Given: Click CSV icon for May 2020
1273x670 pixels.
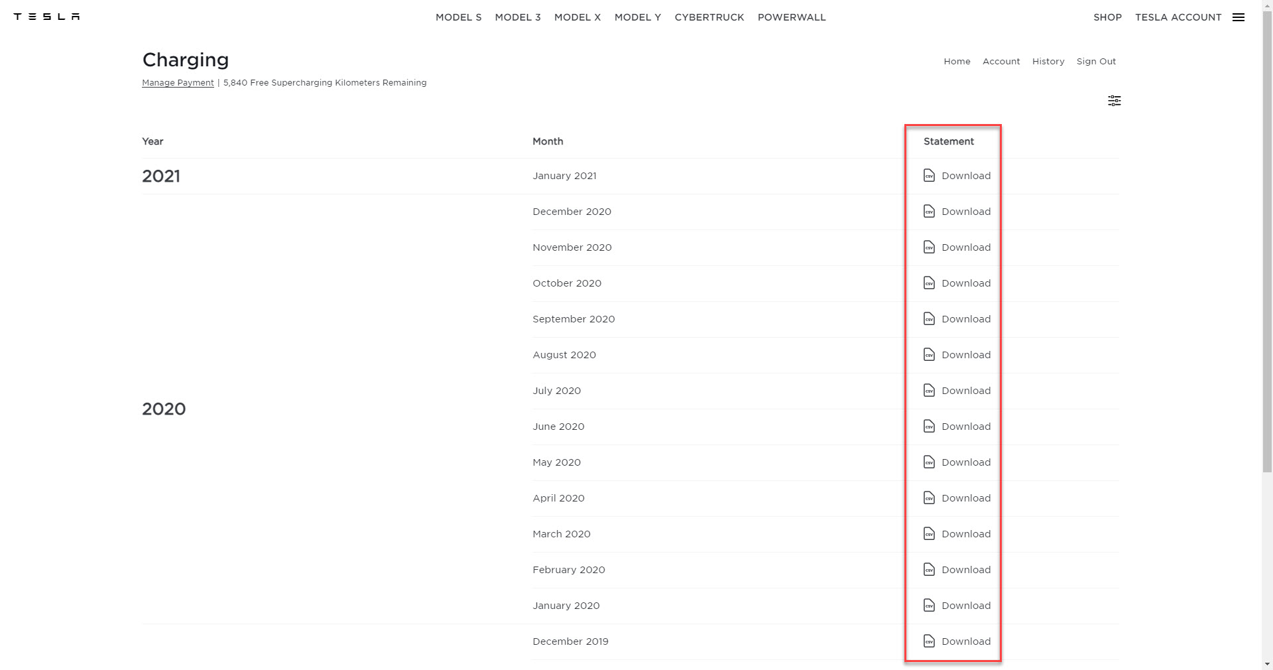Looking at the screenshot, I should [x=930, y=462].
